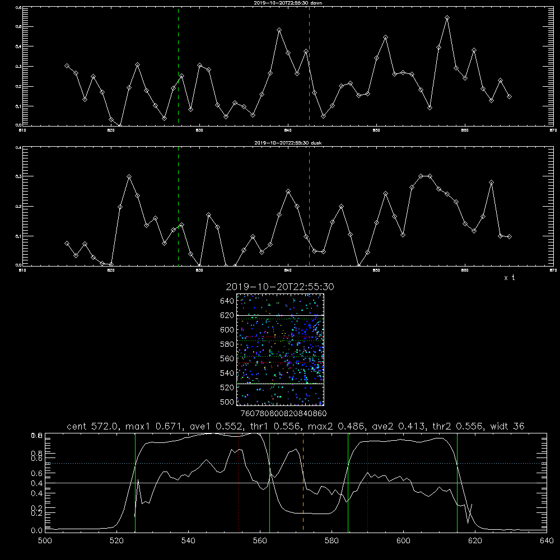Screen dimensions: 560x560
Task: Click the 760780800820840860 image x-axis labels
Action: (283, 414)
